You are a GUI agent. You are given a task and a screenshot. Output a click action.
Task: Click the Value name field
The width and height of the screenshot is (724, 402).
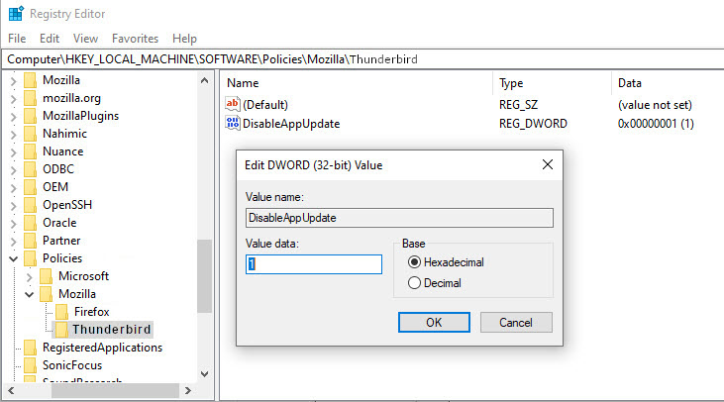tap(399, 218)
